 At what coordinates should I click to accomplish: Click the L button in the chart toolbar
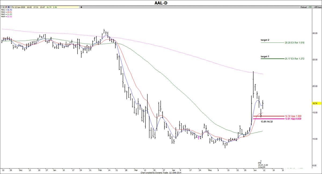coord(3,8)
